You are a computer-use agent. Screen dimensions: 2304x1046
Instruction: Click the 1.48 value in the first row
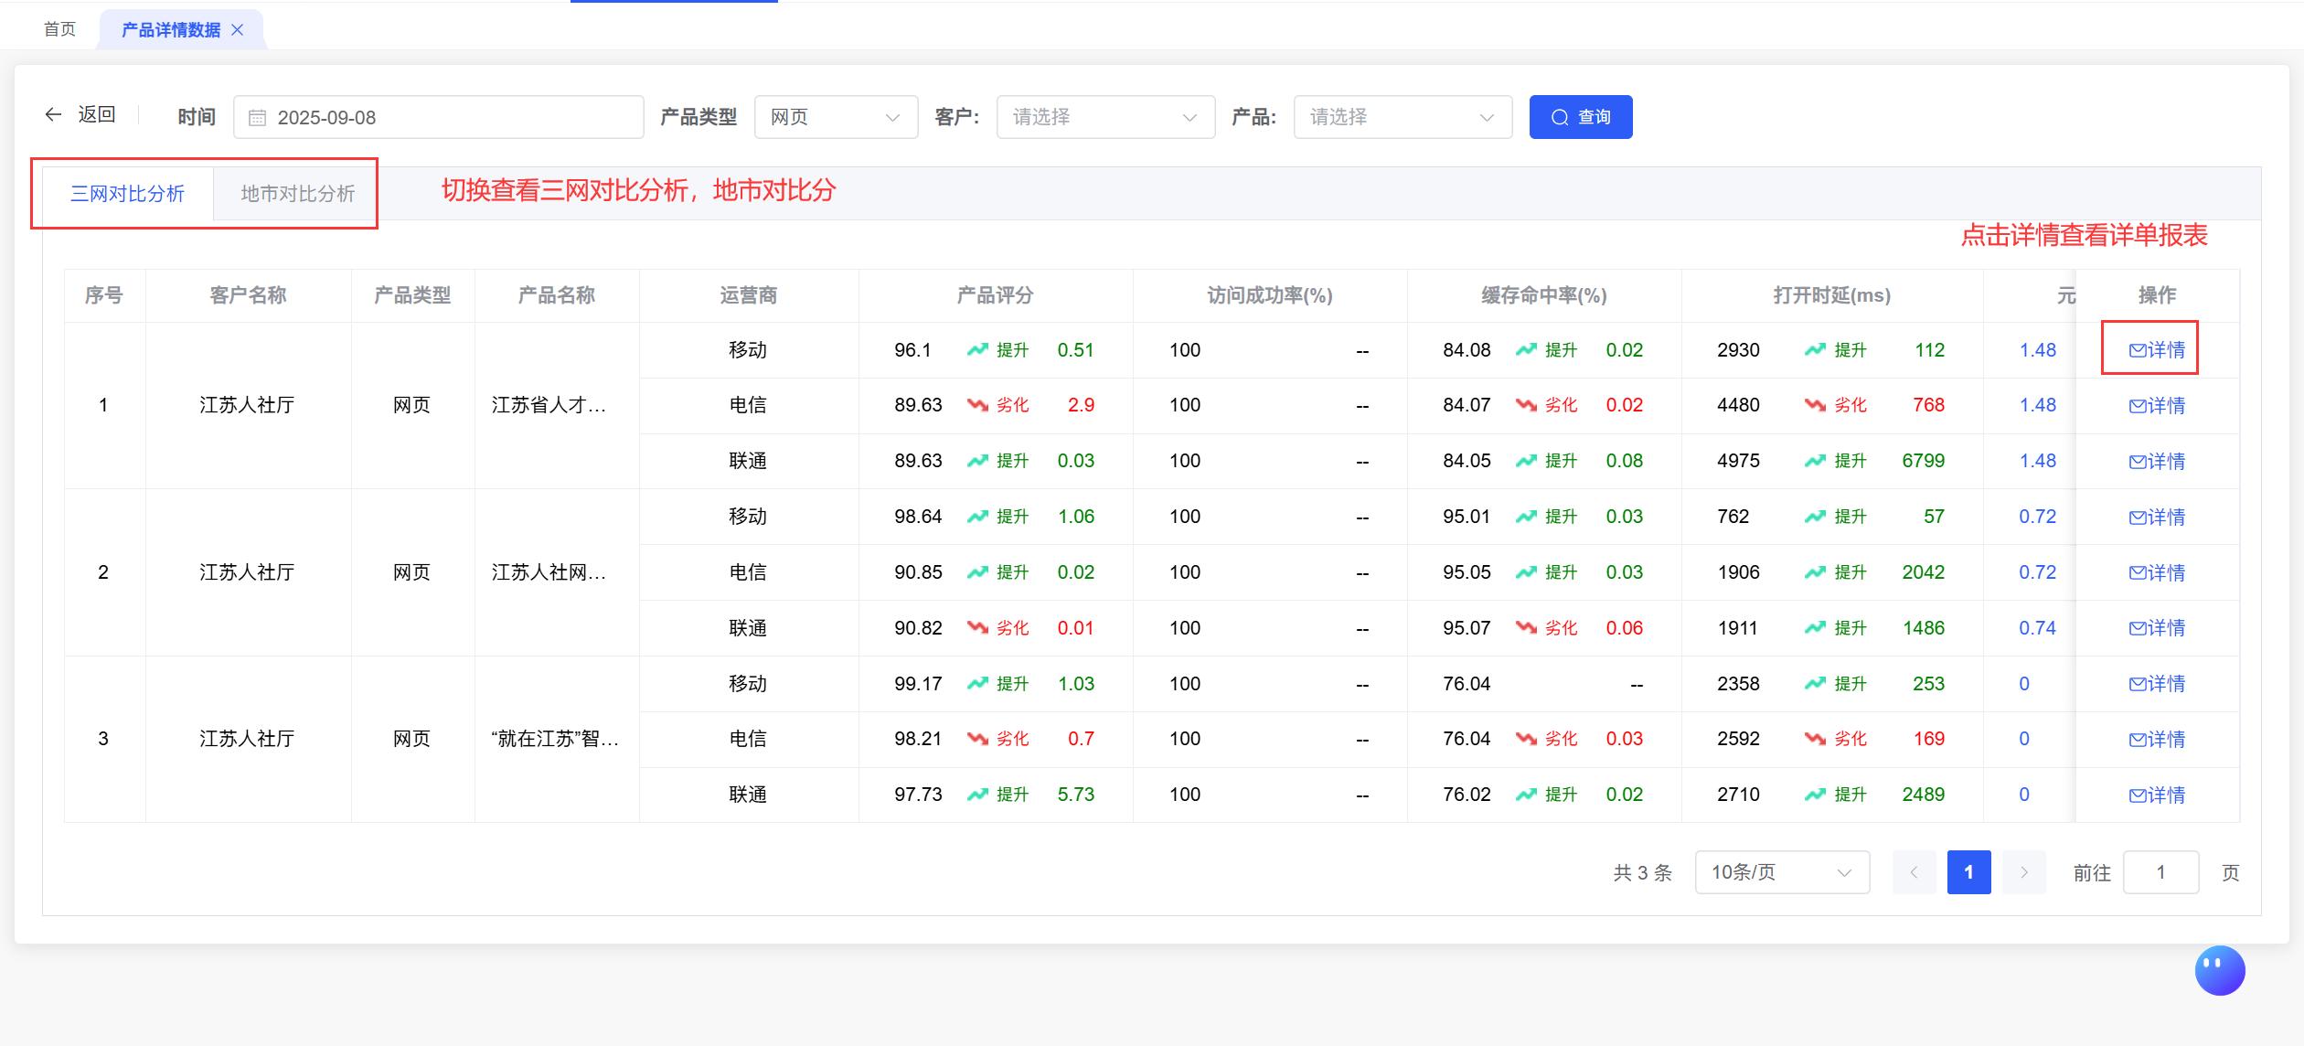pos(2037,350)
